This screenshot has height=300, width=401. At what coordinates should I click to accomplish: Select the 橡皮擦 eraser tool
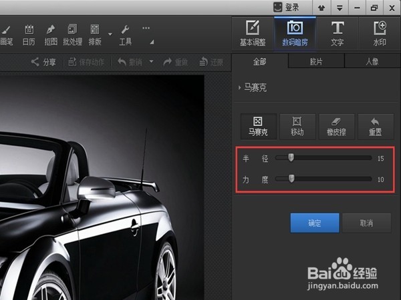click(x=337, y=127)
